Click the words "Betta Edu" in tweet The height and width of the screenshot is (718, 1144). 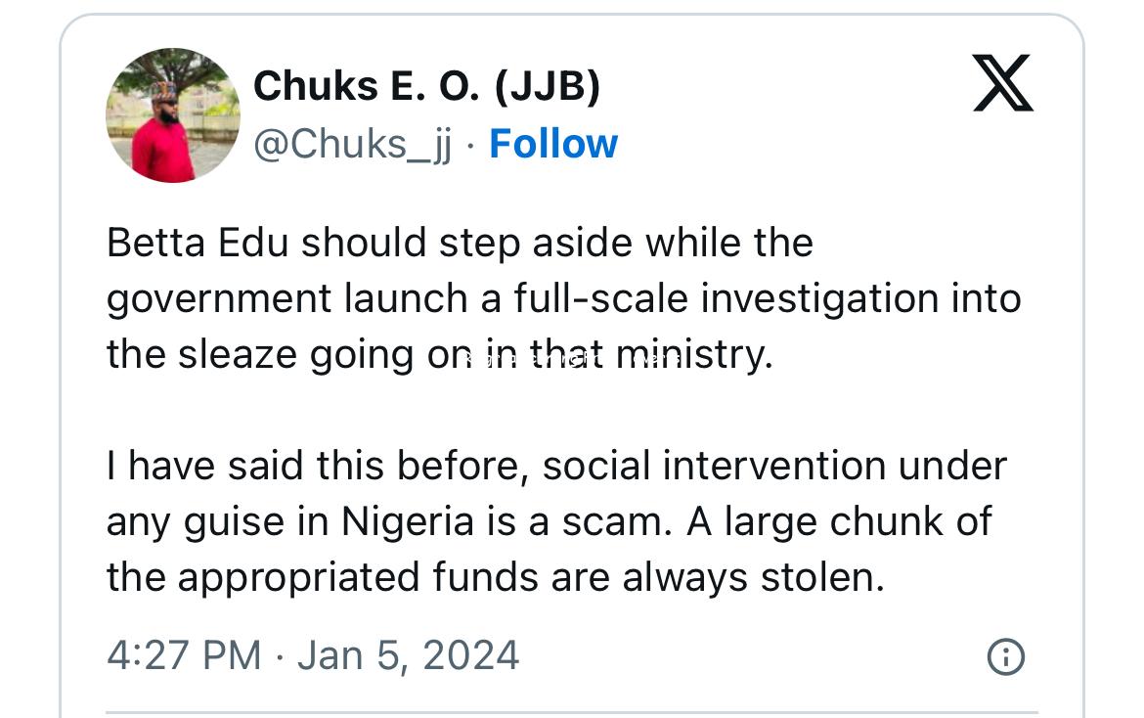coord(198,243)
